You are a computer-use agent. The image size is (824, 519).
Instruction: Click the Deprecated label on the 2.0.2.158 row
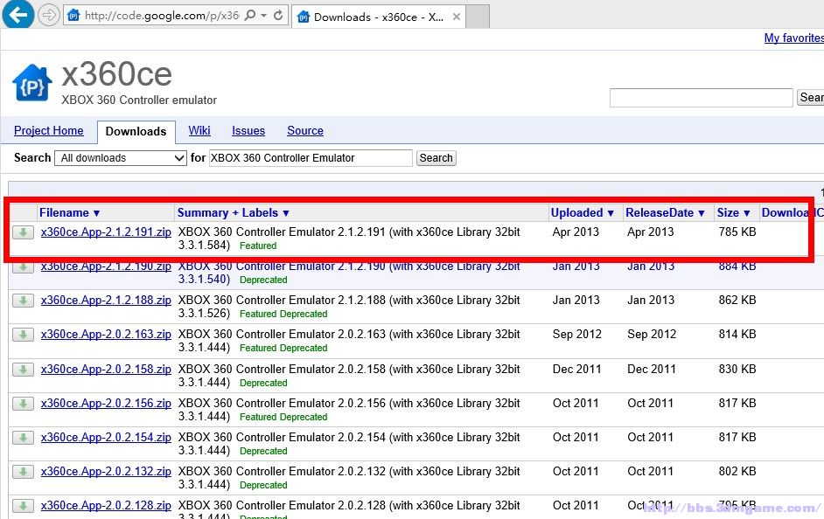click(x=263, y=383)
